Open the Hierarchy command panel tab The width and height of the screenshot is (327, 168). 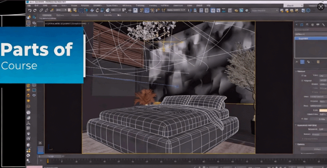307,25
